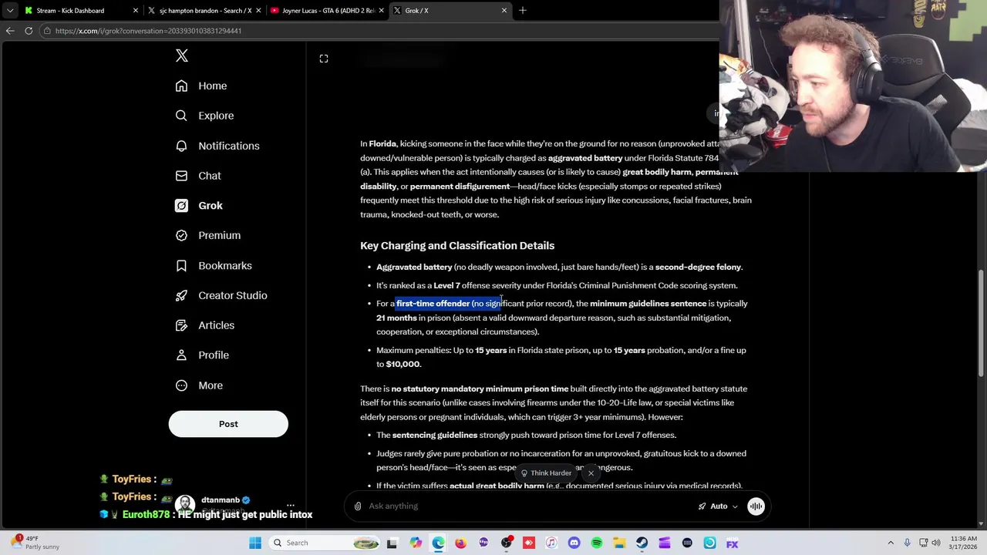Click the volume tray icon
The height and width of the screenshot is (555, 987).
click(x=937, y=543)
